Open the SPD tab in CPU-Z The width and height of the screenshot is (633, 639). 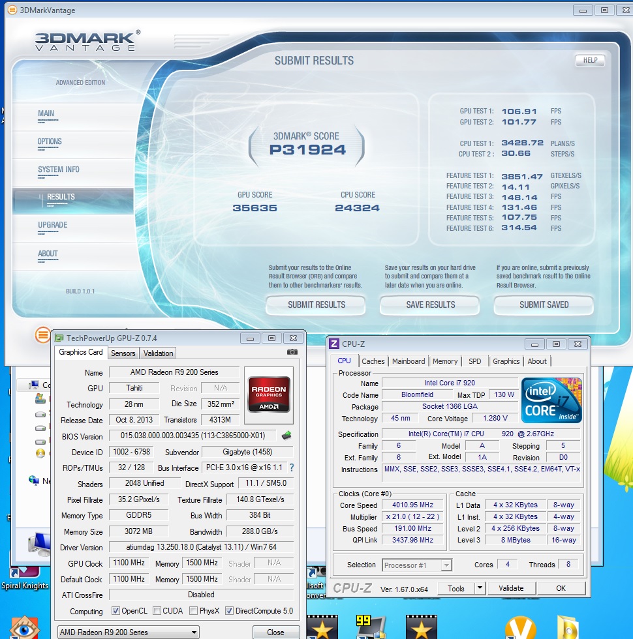point(475,361)
